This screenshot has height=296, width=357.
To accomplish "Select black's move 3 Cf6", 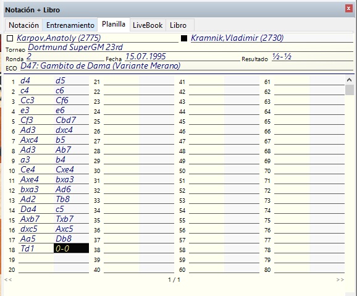I will (62, 101).
